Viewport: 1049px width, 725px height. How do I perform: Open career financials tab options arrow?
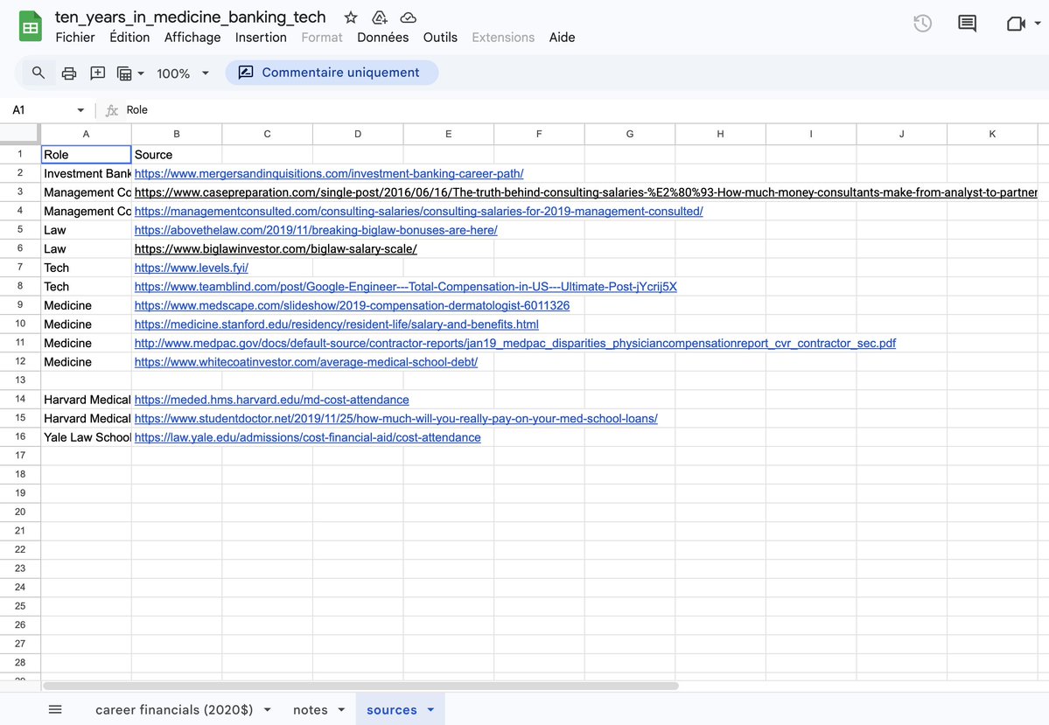tap(267, 709)
